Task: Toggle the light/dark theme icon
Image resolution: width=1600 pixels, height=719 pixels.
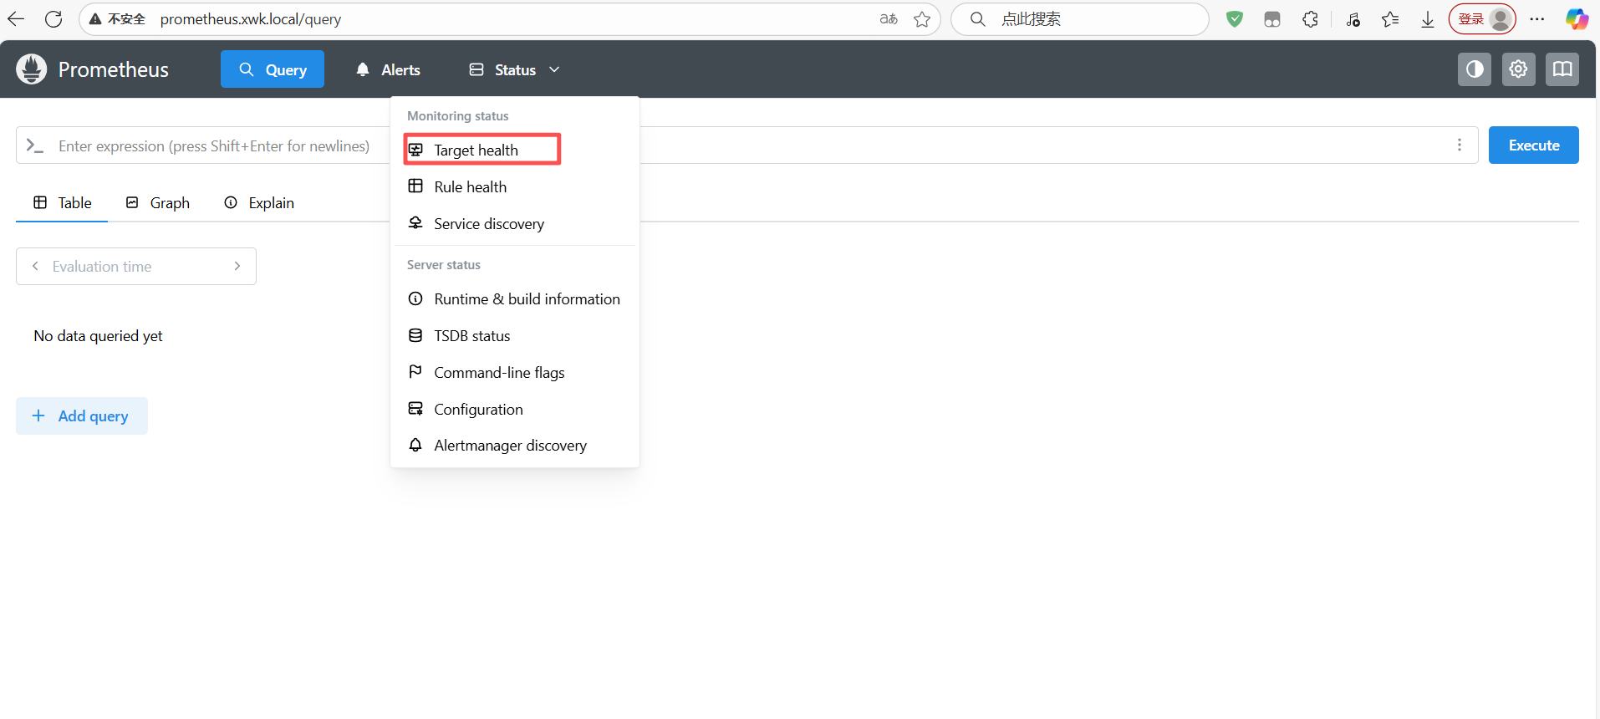Action: [1475, 69]
